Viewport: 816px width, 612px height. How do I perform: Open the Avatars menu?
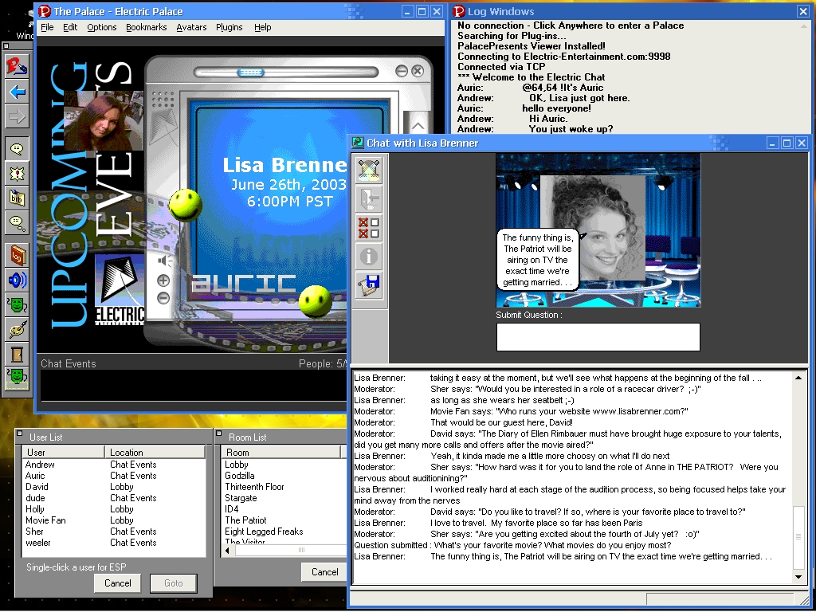click(x=191, y=27)
